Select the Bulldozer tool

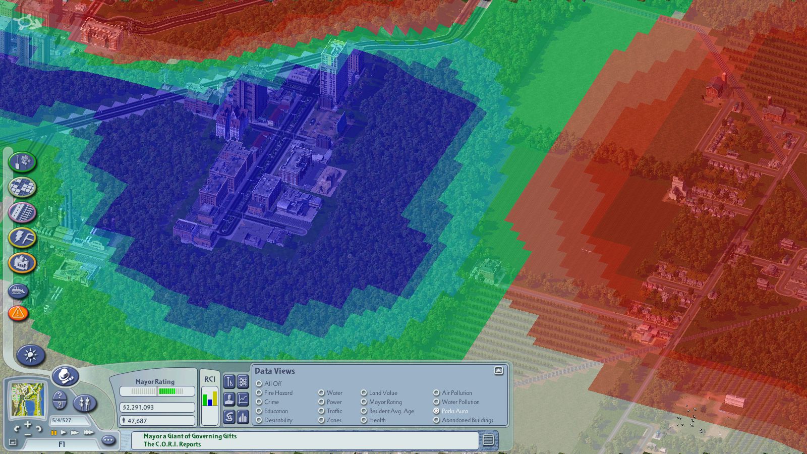click(x=18, y=291)
